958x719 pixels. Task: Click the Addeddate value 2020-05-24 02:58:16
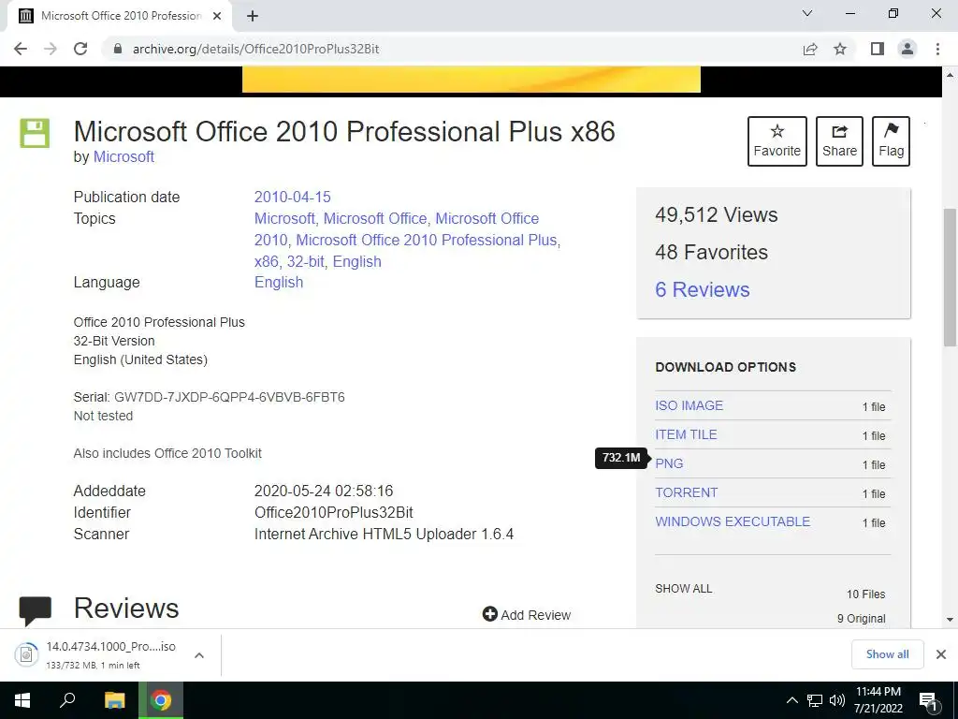(324, 491)
